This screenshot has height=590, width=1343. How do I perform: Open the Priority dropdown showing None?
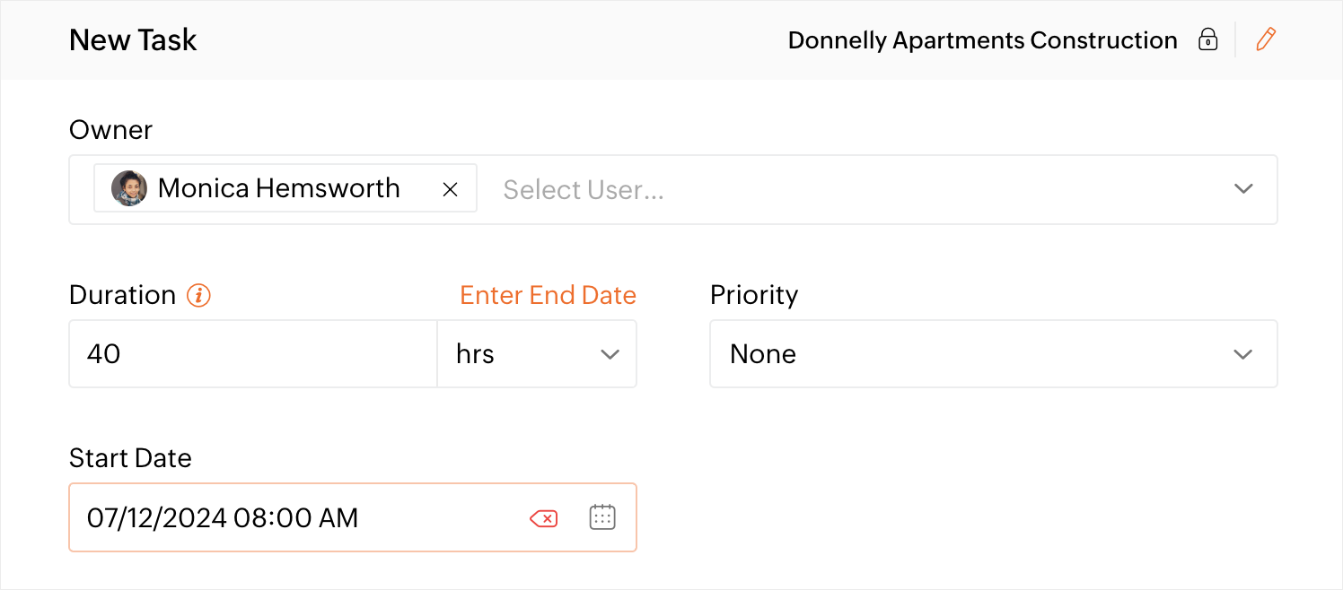coord(993,354)
